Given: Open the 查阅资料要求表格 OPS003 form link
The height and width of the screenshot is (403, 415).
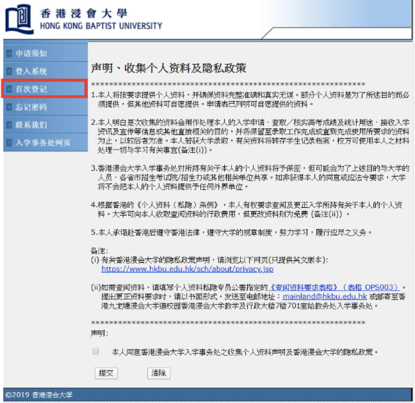Looking at the screenshot, I should (x=334, y=287).
